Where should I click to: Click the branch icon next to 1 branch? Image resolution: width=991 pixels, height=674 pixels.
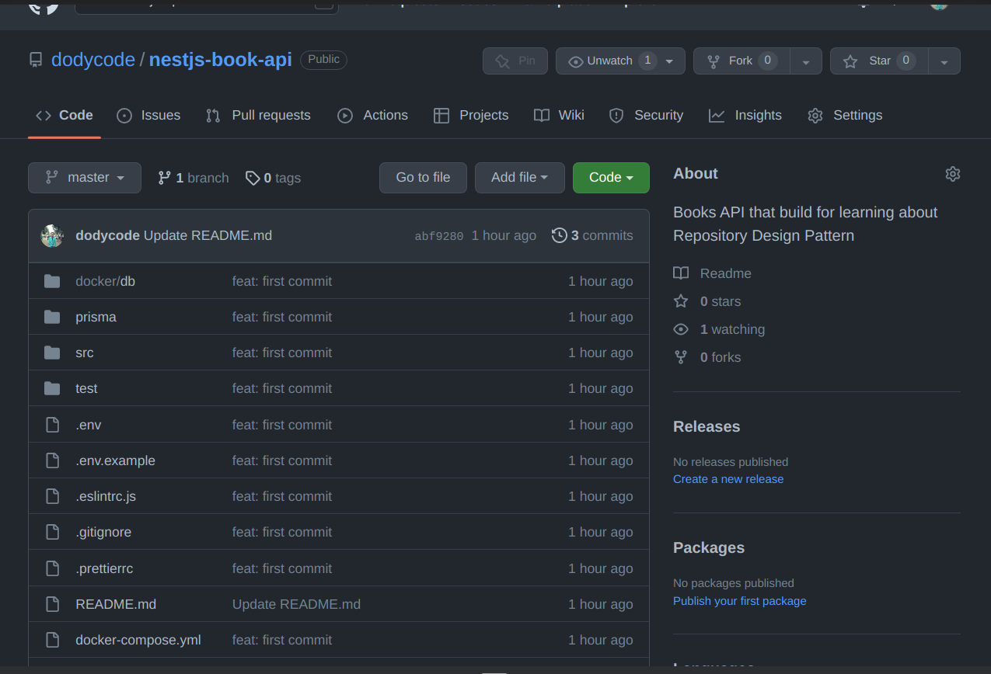pos(166,177)
